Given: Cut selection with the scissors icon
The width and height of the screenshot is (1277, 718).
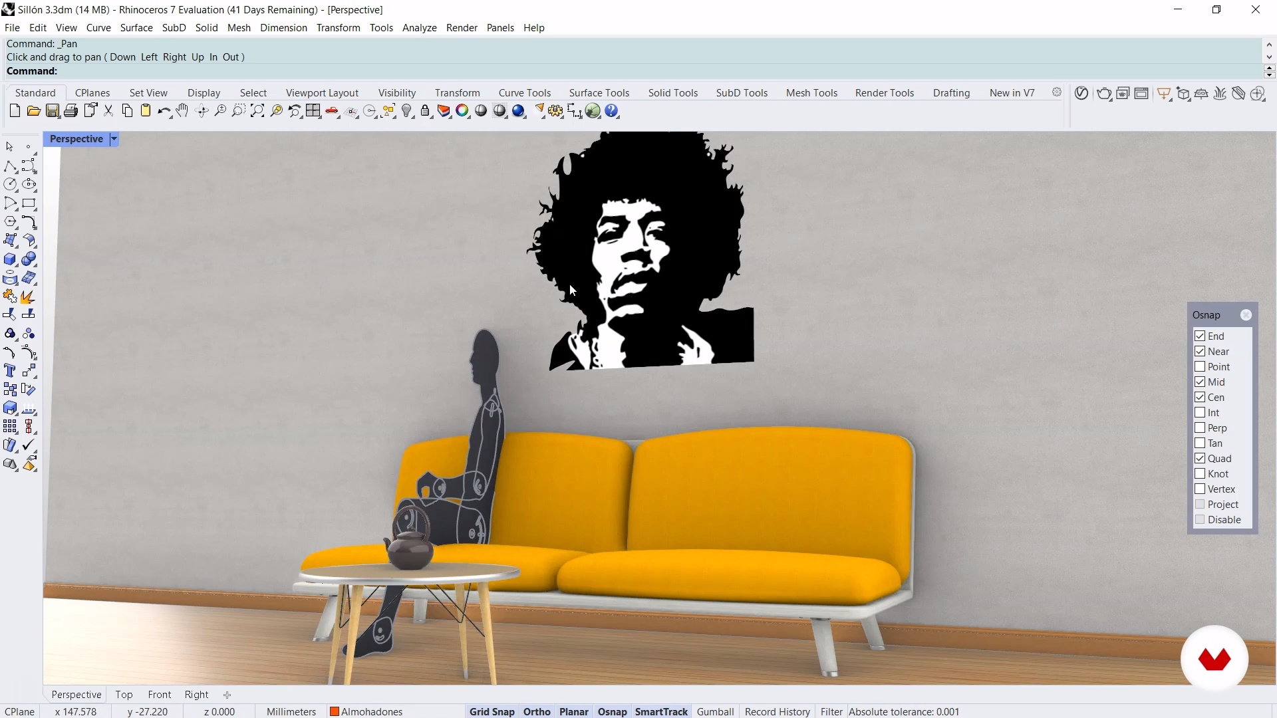Looking at the screenshot, I should click(108, 111).
